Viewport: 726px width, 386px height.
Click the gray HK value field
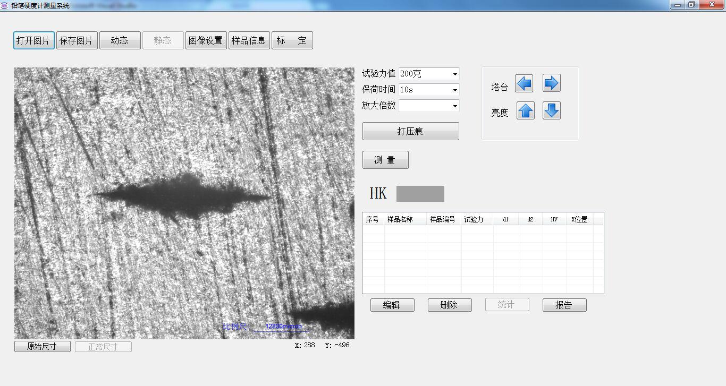point(420,194)
